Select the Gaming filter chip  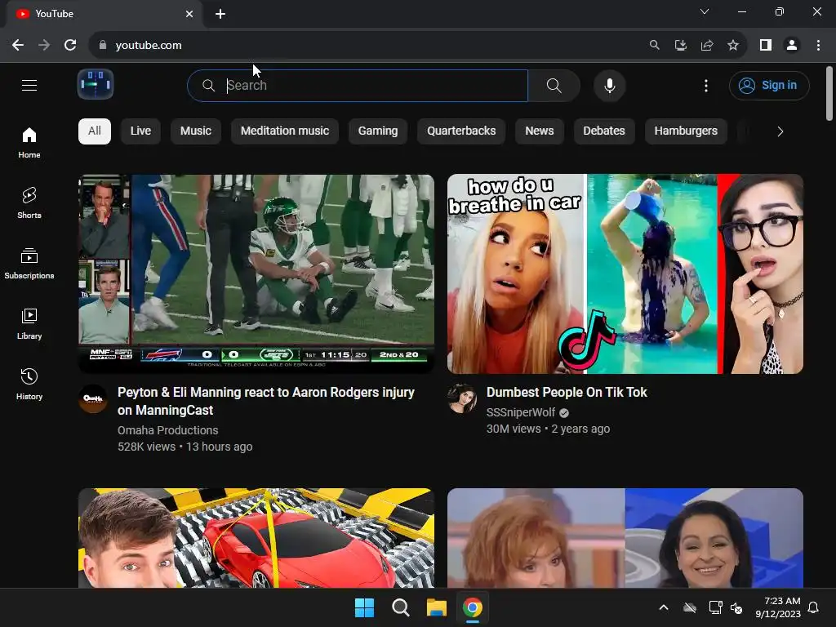click(378, 131)
